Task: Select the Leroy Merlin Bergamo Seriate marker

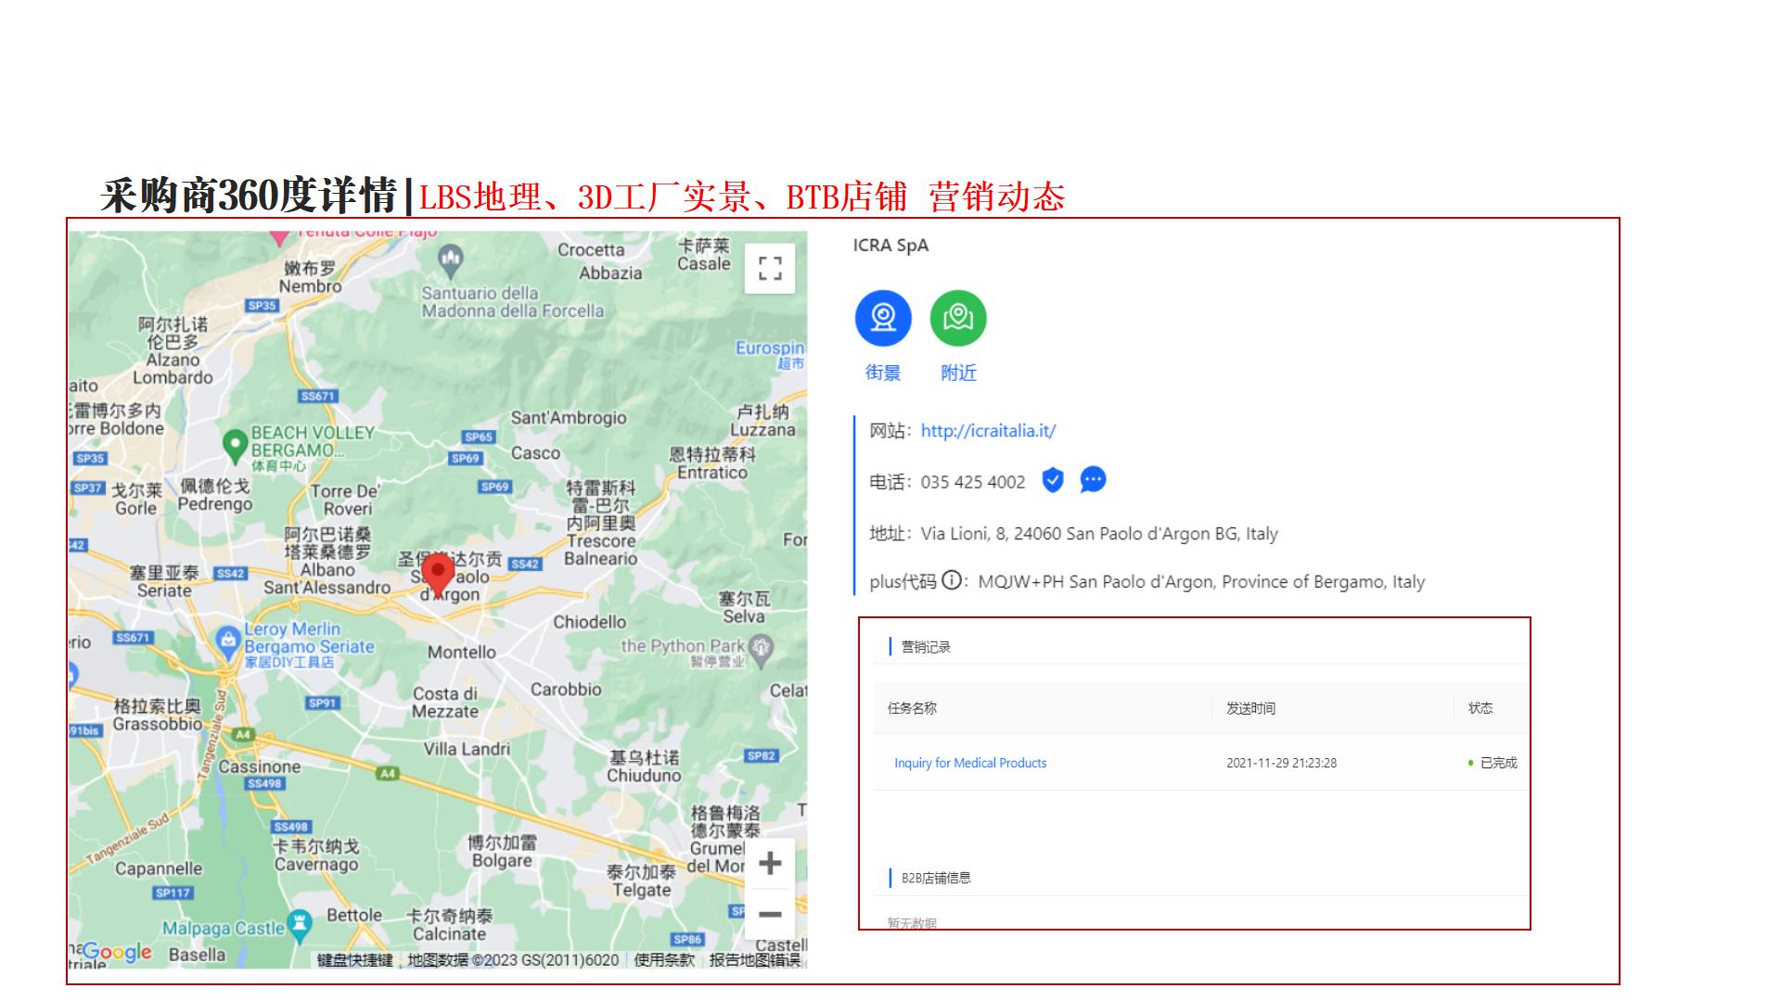Action: coord(228,640)
